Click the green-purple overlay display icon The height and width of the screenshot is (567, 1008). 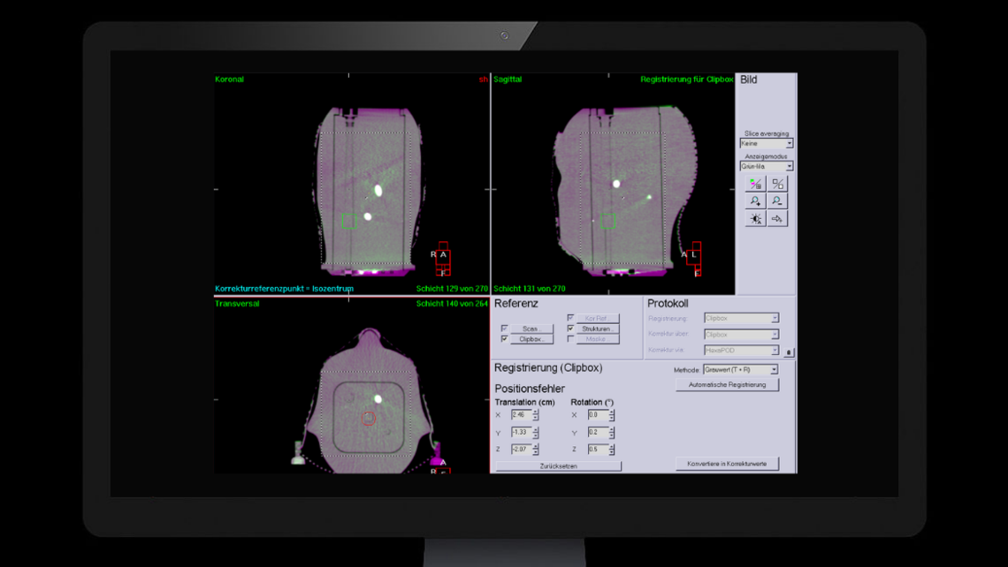coord(755,183)
